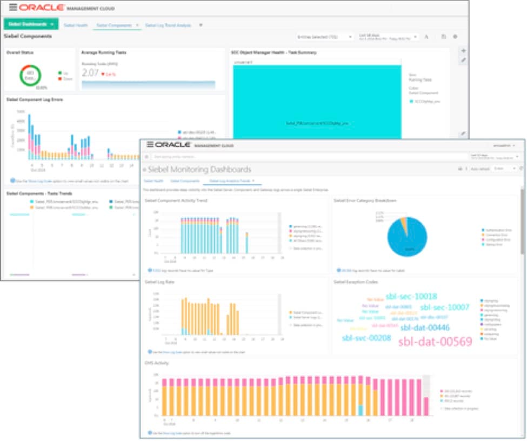Click the blue slice of error category pie chart
Image resolution: width=527 pixels, height=442 pixels.
click(x=409, y=240)
